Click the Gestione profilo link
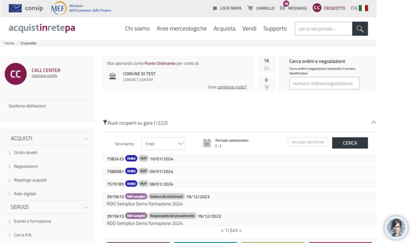415x243 pixels. click(x=45, y=76)
